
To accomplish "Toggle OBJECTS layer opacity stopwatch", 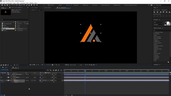I will pos(11,79).
